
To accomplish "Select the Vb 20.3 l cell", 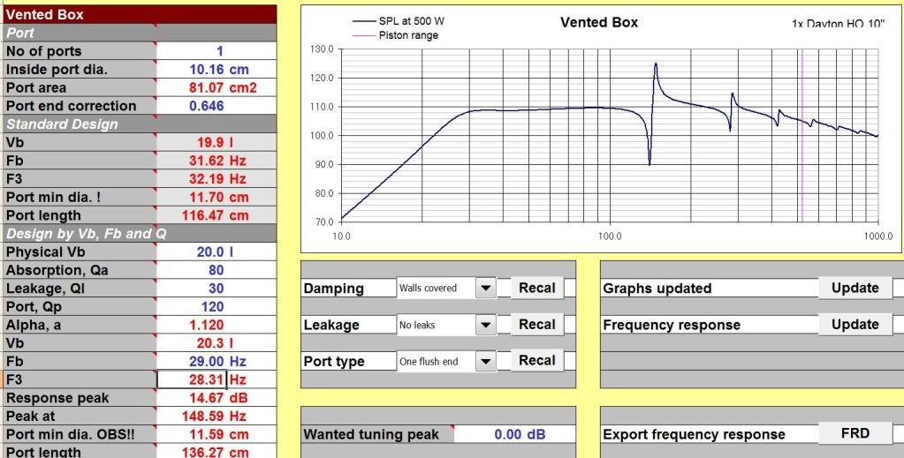I will (217, 343).
